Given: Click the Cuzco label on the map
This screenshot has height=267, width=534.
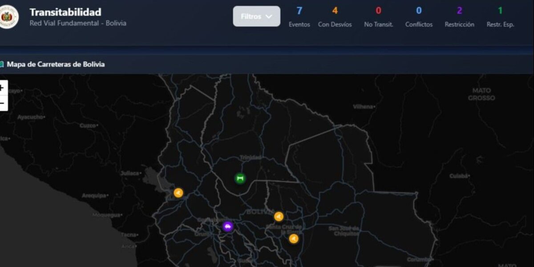Looking at the screenshot, I should pyautogui.click(x=87, y=125).
